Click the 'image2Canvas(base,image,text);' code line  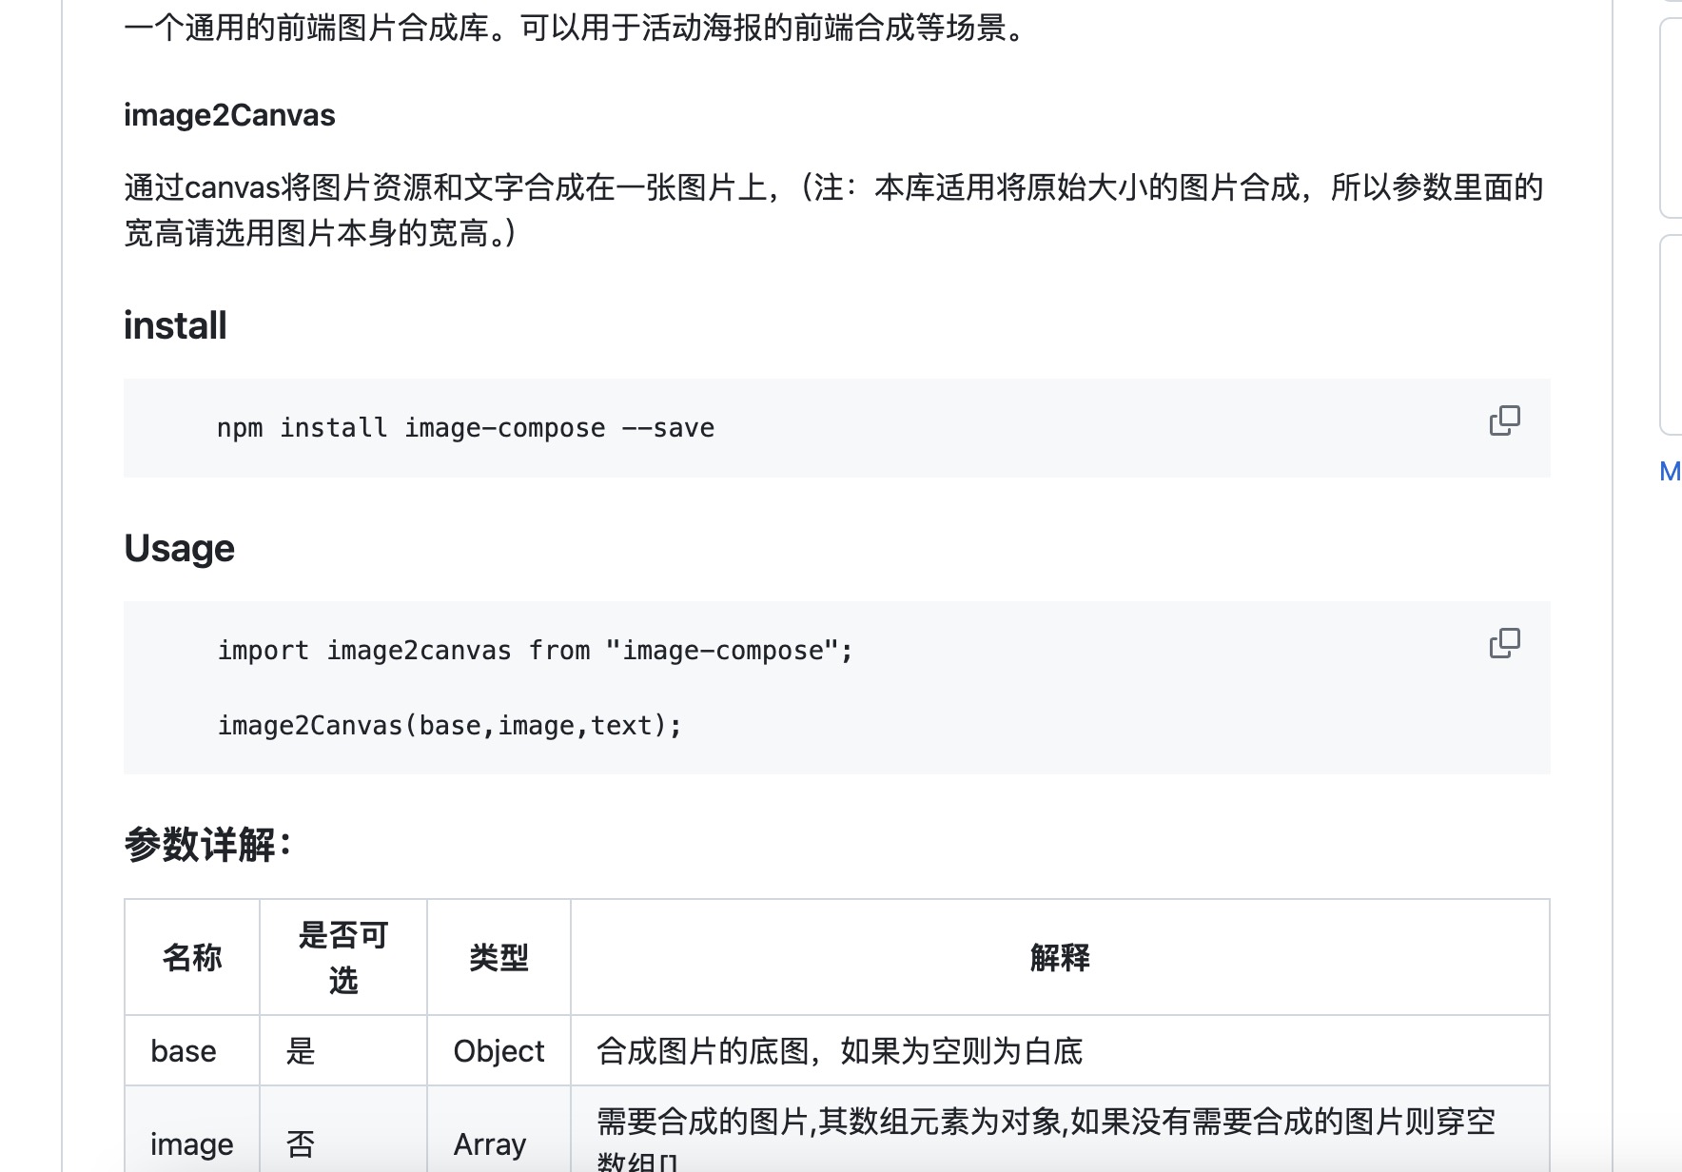450,726
